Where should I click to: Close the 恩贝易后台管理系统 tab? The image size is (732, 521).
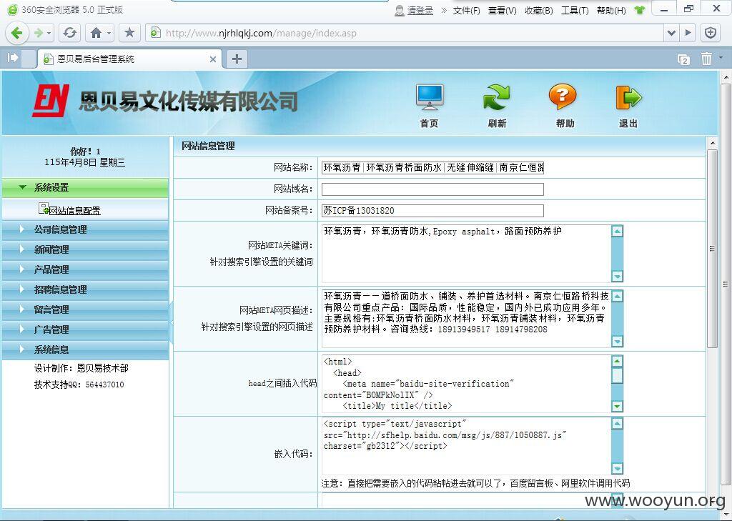pyautogui.click(x=213, y=59)
